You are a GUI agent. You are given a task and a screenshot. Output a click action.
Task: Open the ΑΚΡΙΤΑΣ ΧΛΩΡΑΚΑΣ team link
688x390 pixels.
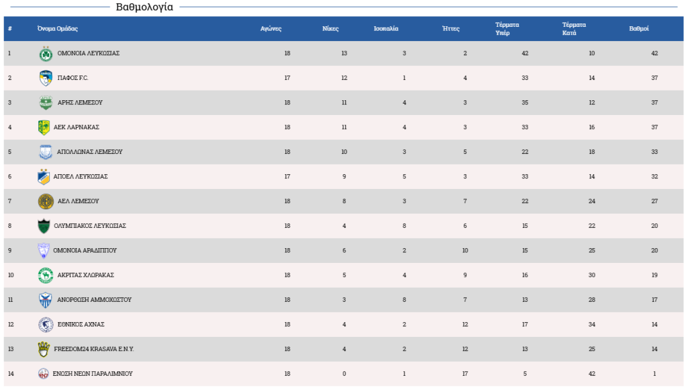[85, 275]
